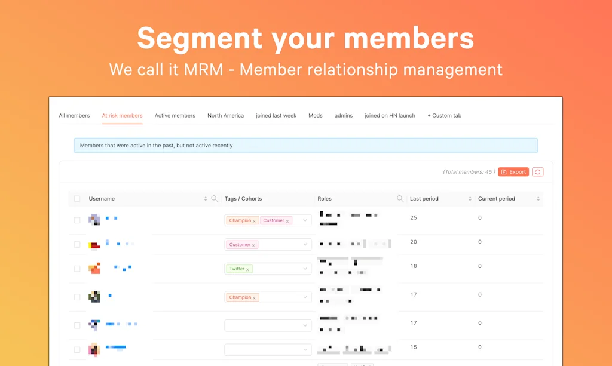612x366 pixels.
Task: Click the first member's avatar thumbnail
Action: (94, 220)
